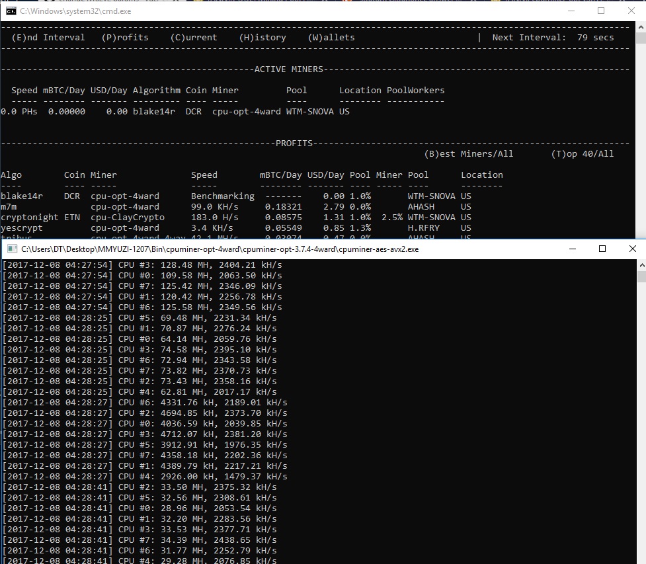Click the cpuminer window title path

(220, 249)
